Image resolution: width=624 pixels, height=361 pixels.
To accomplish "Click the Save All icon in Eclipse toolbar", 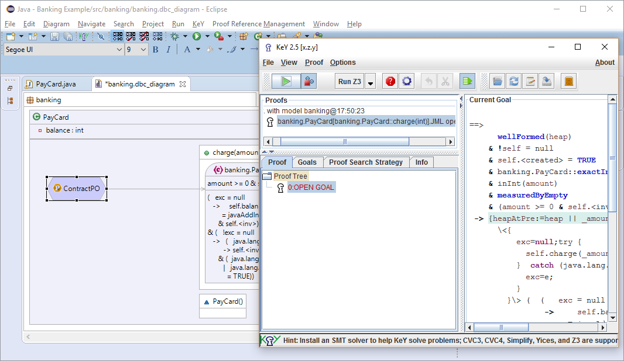I will click(x=68, y=37).
